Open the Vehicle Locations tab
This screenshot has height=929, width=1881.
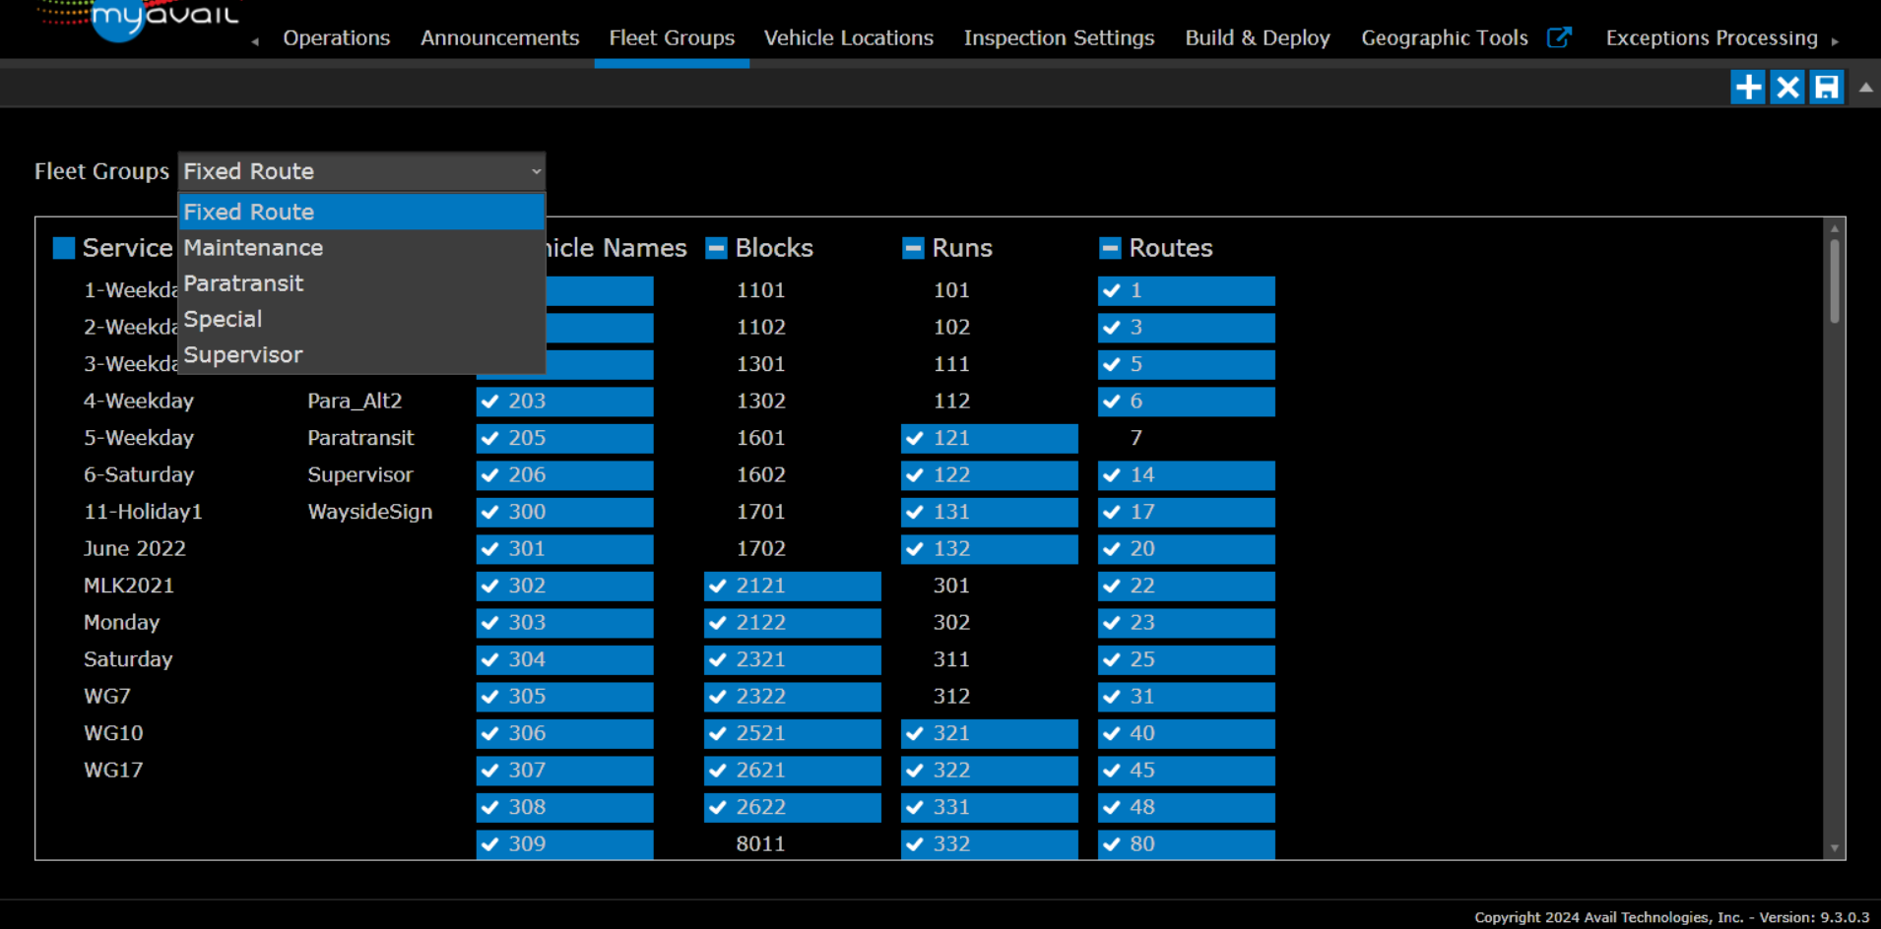848,37
